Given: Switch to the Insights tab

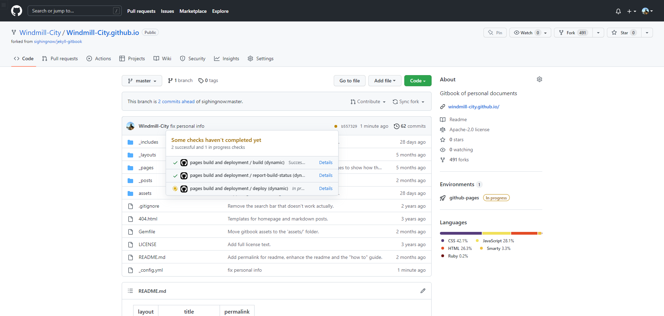Looking at the screenshot, I should [x=227, y=58].
